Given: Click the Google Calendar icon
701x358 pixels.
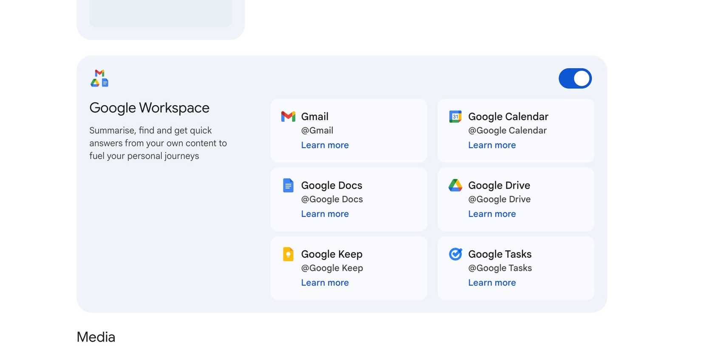Looking at the screenshot, I should tap(455, 116).
